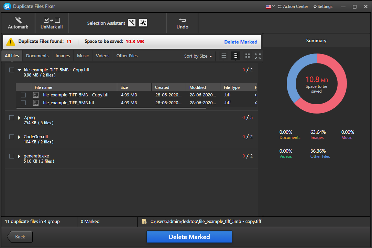372x248 pixels.
Task: Open the Selection Assistant wand tool
Action: pyautogui.click(x=132, y=23)
